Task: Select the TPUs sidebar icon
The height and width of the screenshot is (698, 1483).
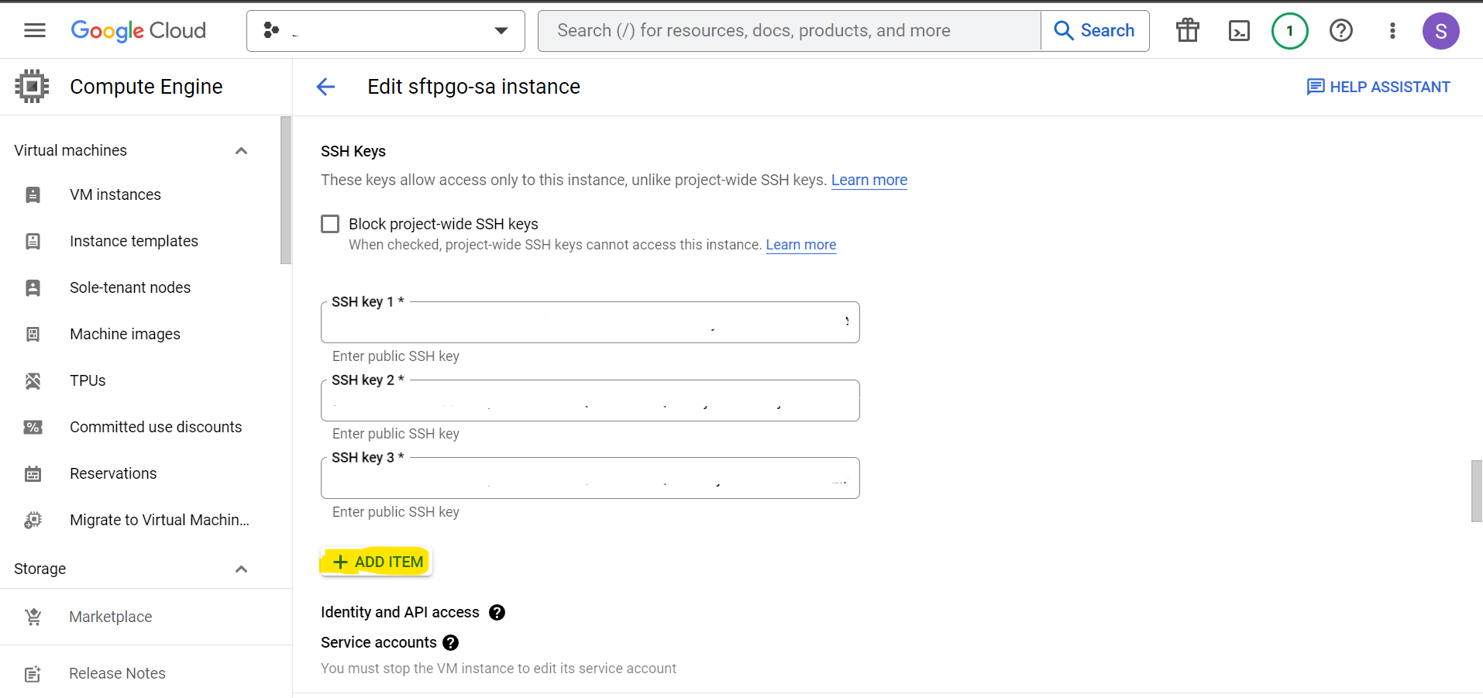Action: [x=32, y=380]
